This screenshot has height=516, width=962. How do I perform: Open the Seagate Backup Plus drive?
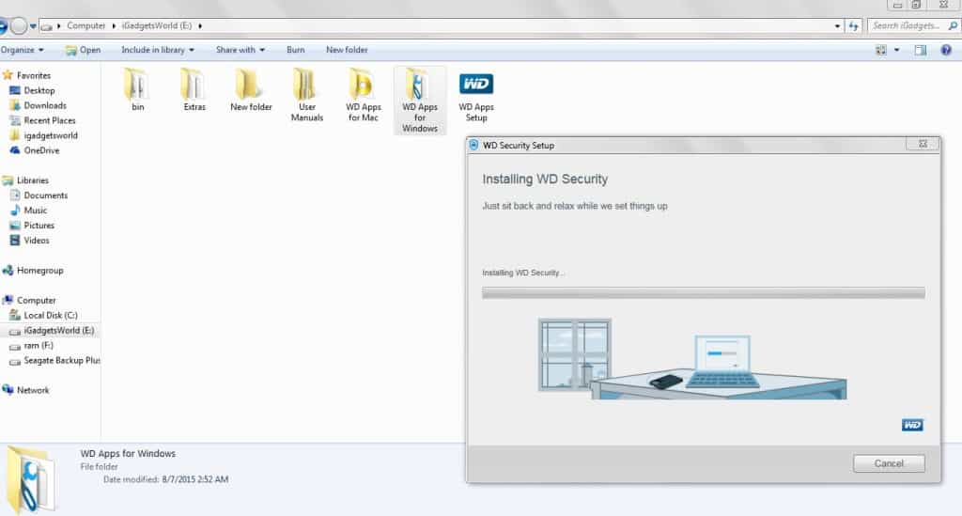click(x=61, y=361)
